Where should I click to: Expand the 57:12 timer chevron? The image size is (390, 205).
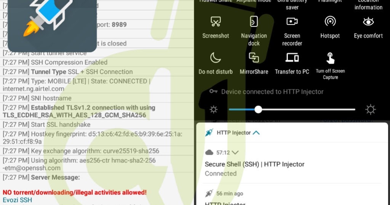pyautogui.click(x=235, y=152)
